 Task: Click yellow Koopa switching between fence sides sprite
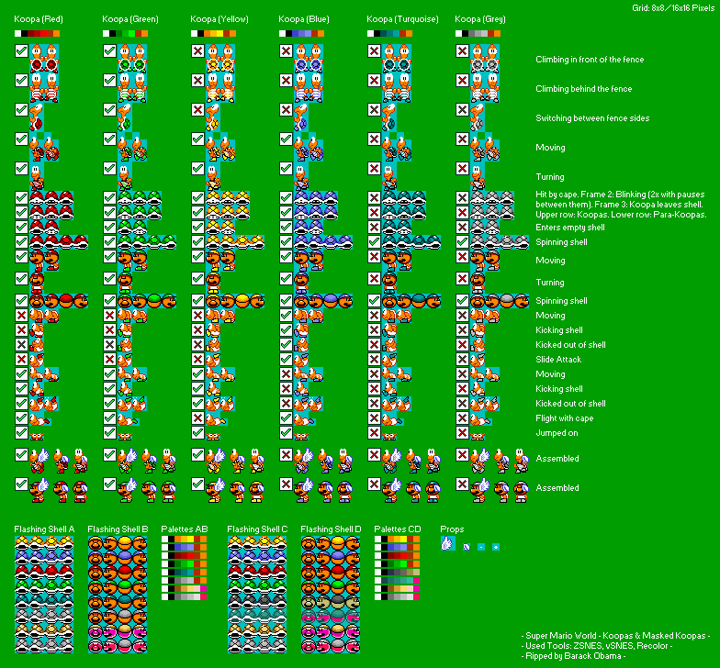(213, 117)
